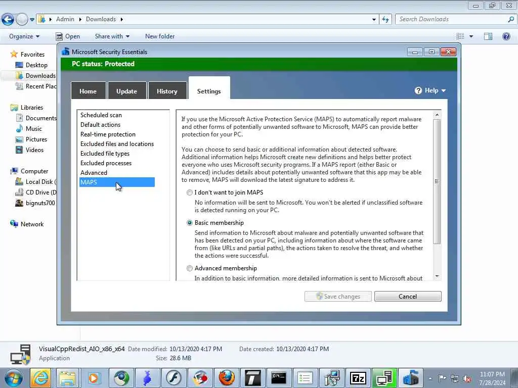Image resolution: width=518 pixels, height=388 pixels.
Task: Open Windows Explorer folder taskbar icon
Action: pyautogui.click(x=67, y=378)
